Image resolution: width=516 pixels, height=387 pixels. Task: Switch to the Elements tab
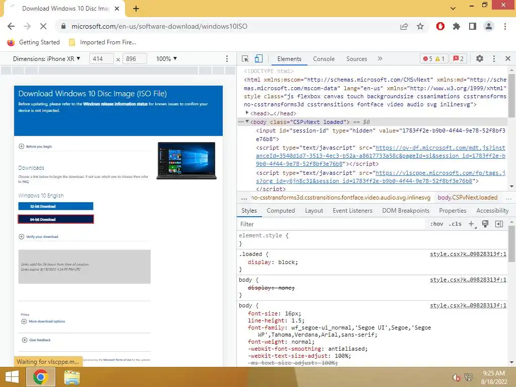pos(289,59)
